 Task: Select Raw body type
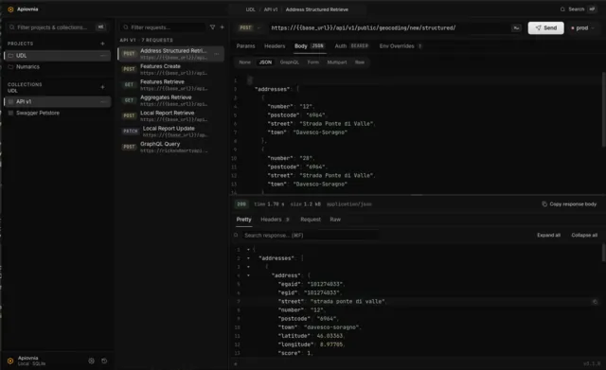point(360,62)
